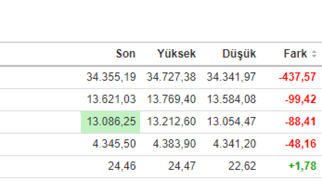The image size is (322, 181).
Task: Select the red -48,16 Fark value
Action: [x=300, y=144]
